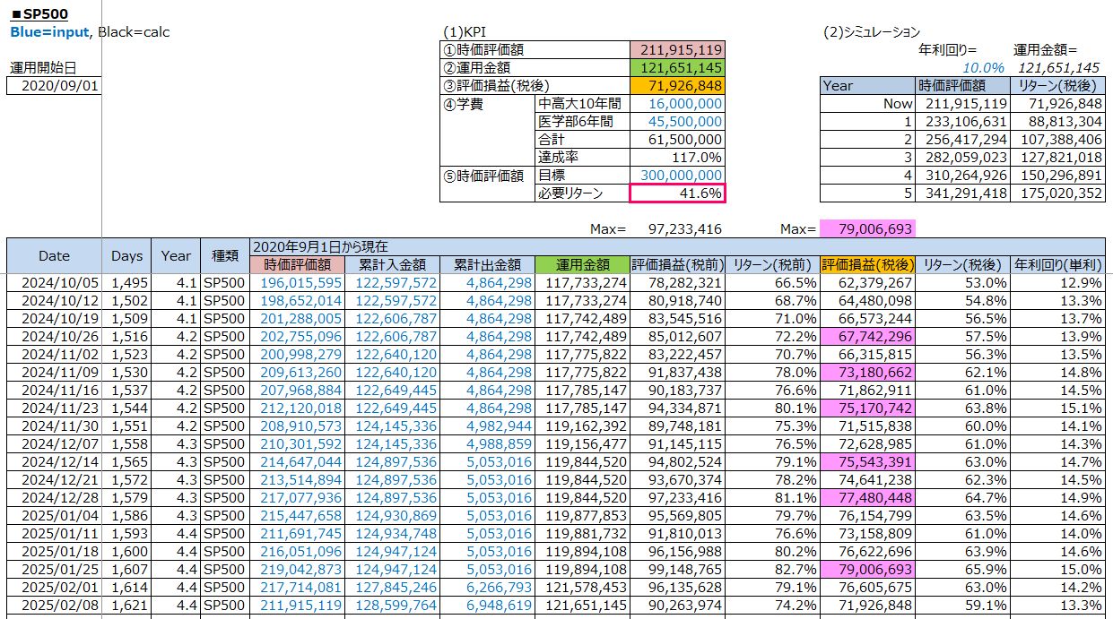Click the 中高大10年間 tuition amount 16,000,000
The height and width of the screenshot is (619, 1113).
click(677, 104)
